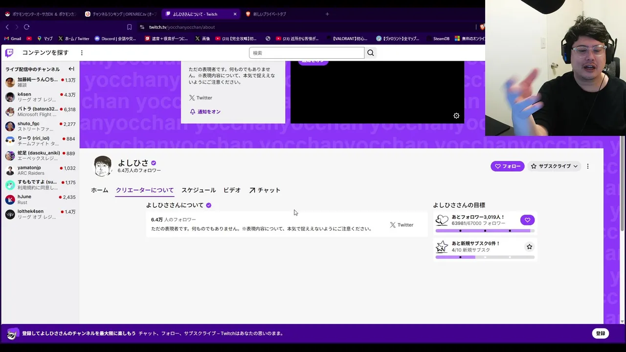Open マップ bookmark
This screenshot has height=352, width=626.
[44, 39]
